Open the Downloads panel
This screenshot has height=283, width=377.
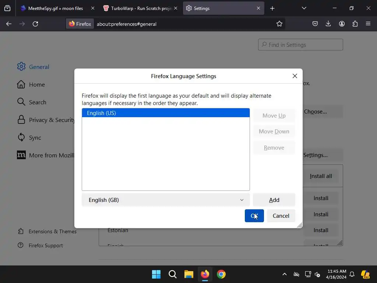[x=328, y=24]
